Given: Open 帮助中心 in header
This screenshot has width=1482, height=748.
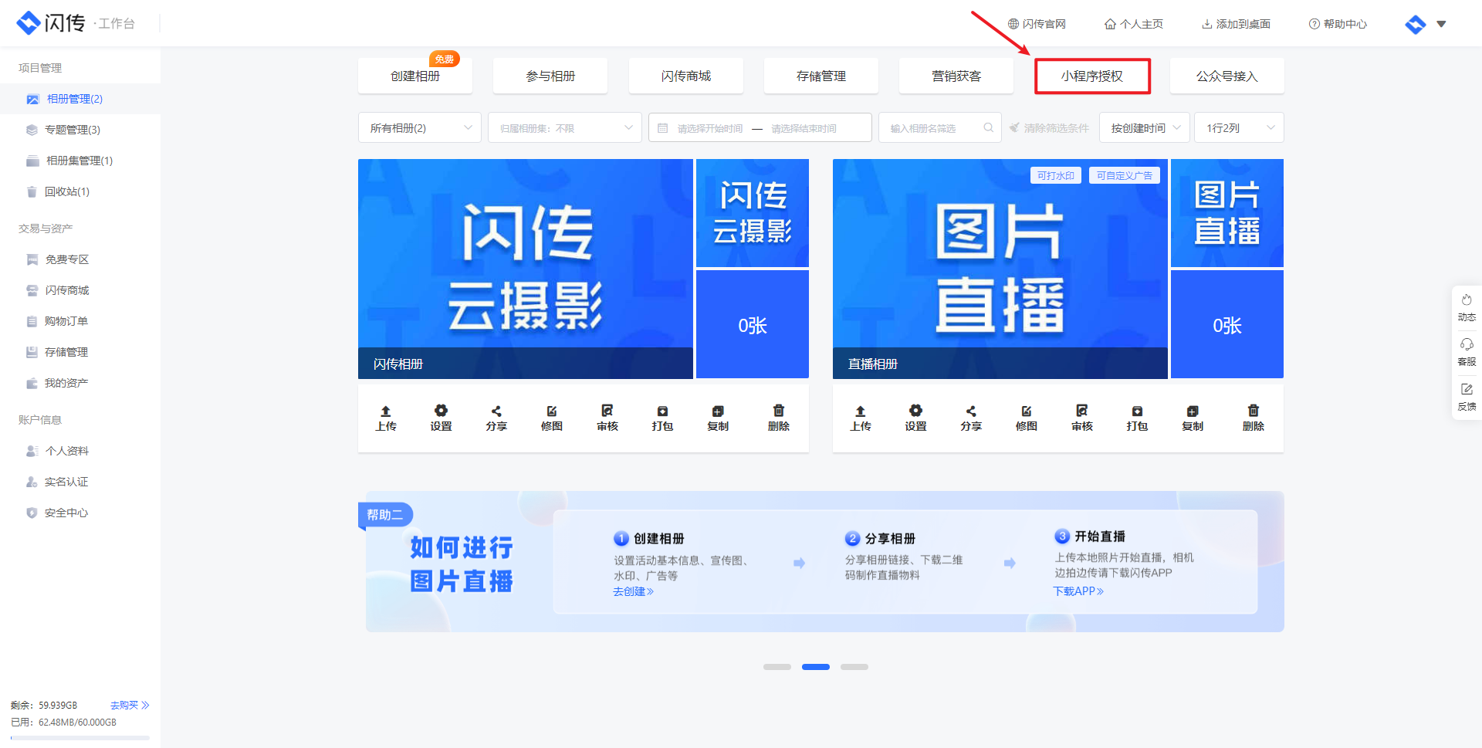Looking at the screenshot, I should tap(1338, 24).
